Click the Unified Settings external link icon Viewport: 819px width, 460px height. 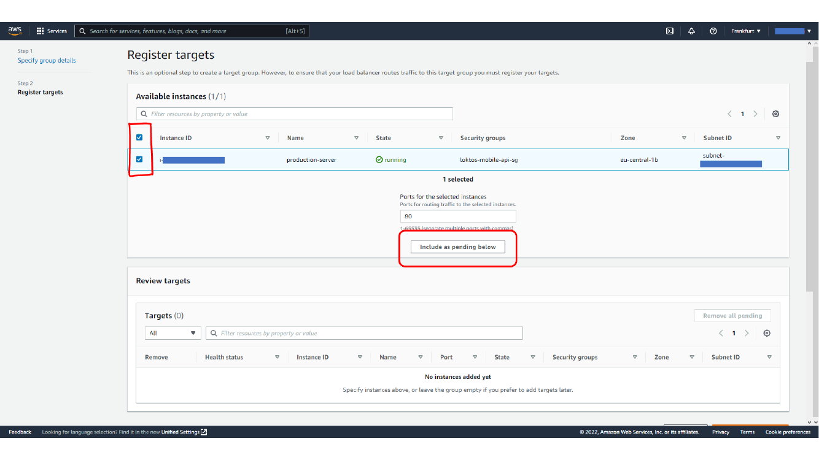coord(204,432)
